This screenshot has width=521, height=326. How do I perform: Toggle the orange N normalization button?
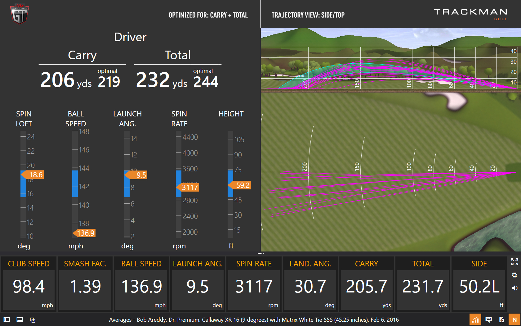514,319
